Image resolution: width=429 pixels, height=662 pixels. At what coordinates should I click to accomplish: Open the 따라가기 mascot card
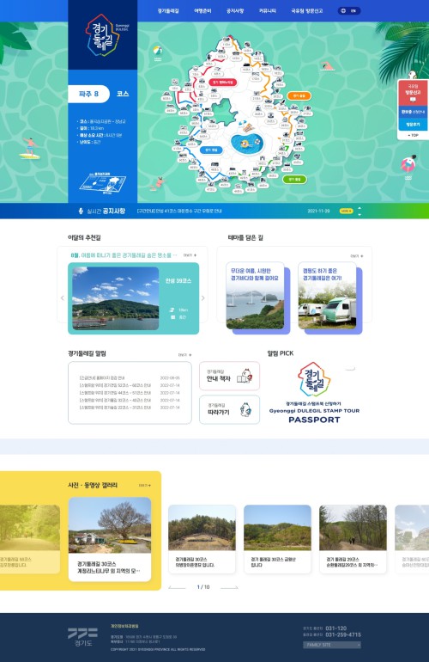coord(229,409)
